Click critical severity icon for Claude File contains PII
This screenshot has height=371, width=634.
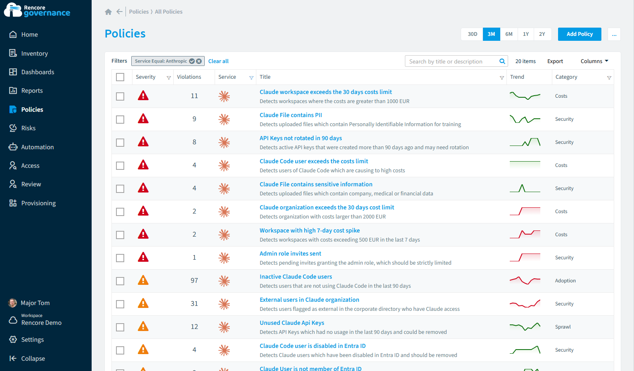click(143, 119)
